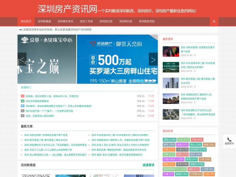236x177 pixels.
Task: Open hot article 拾悦城，现在优惠多少钱
Action: [x=52, y=96]
